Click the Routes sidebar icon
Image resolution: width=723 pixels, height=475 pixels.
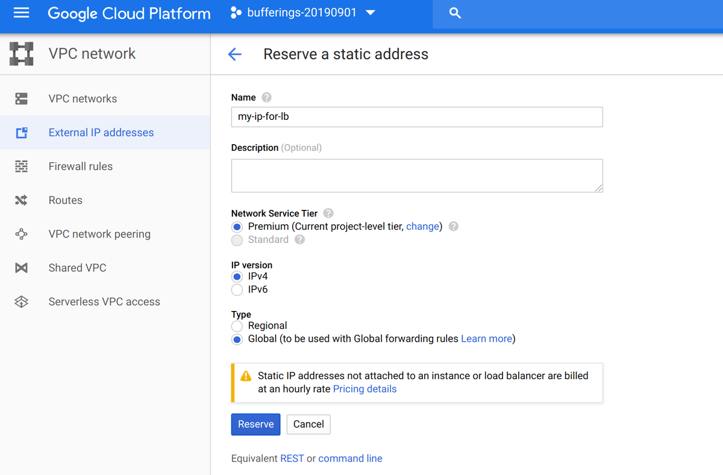tap(22, 200)
